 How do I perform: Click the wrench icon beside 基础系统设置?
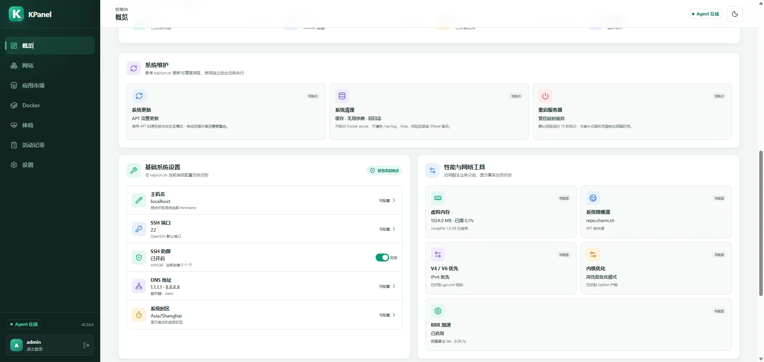[x=134, y=170]
